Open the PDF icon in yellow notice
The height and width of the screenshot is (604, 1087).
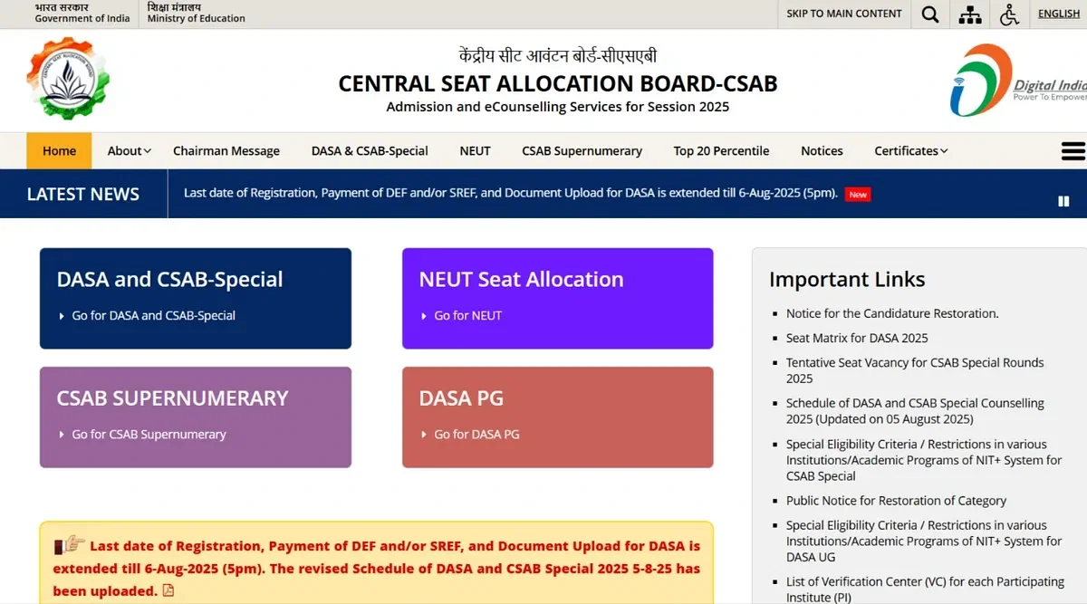coord(168,591)
